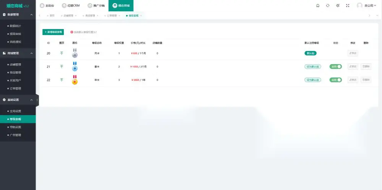Click the user avatar icon
Viewport: 382px width, 190px height.
(x=359, y=6)
